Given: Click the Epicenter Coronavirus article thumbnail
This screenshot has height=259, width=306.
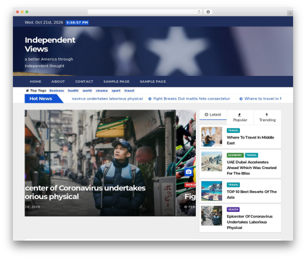Looking at the screenshot, I should pyautogui.click(x=212, y=216).
